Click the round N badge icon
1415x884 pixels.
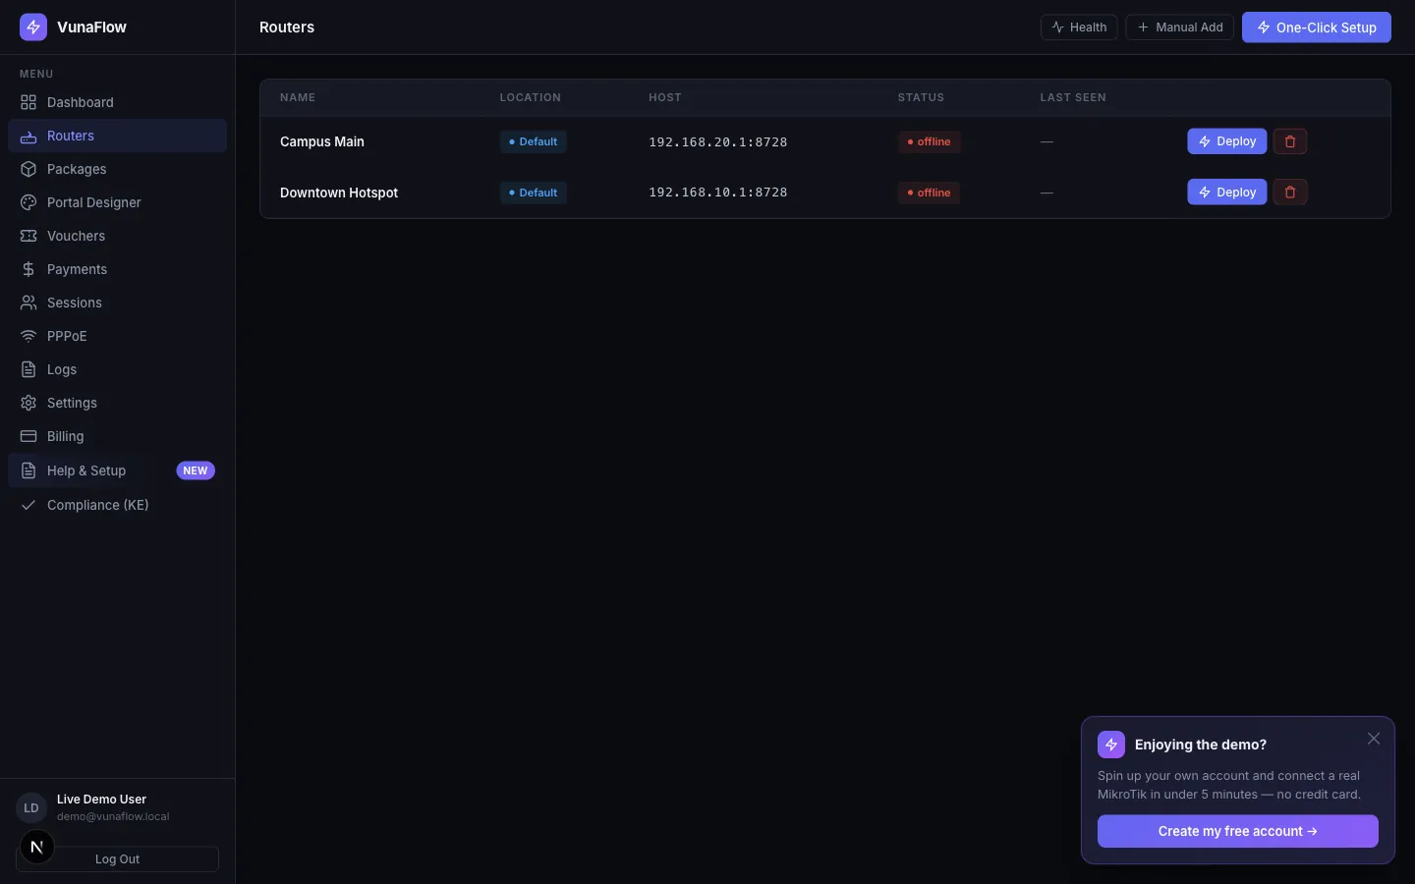point(37,847)
